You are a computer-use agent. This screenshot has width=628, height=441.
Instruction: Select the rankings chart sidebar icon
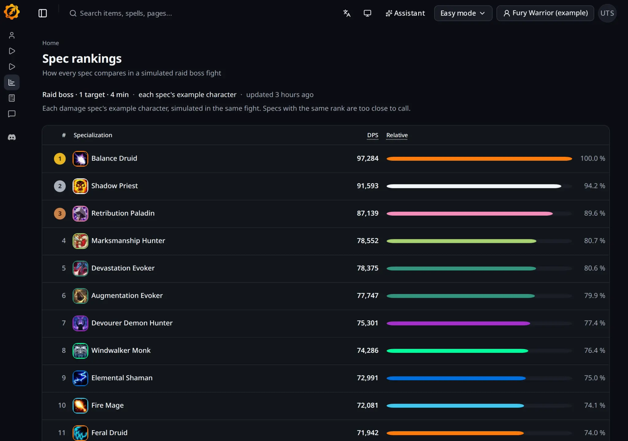point(12,82)
